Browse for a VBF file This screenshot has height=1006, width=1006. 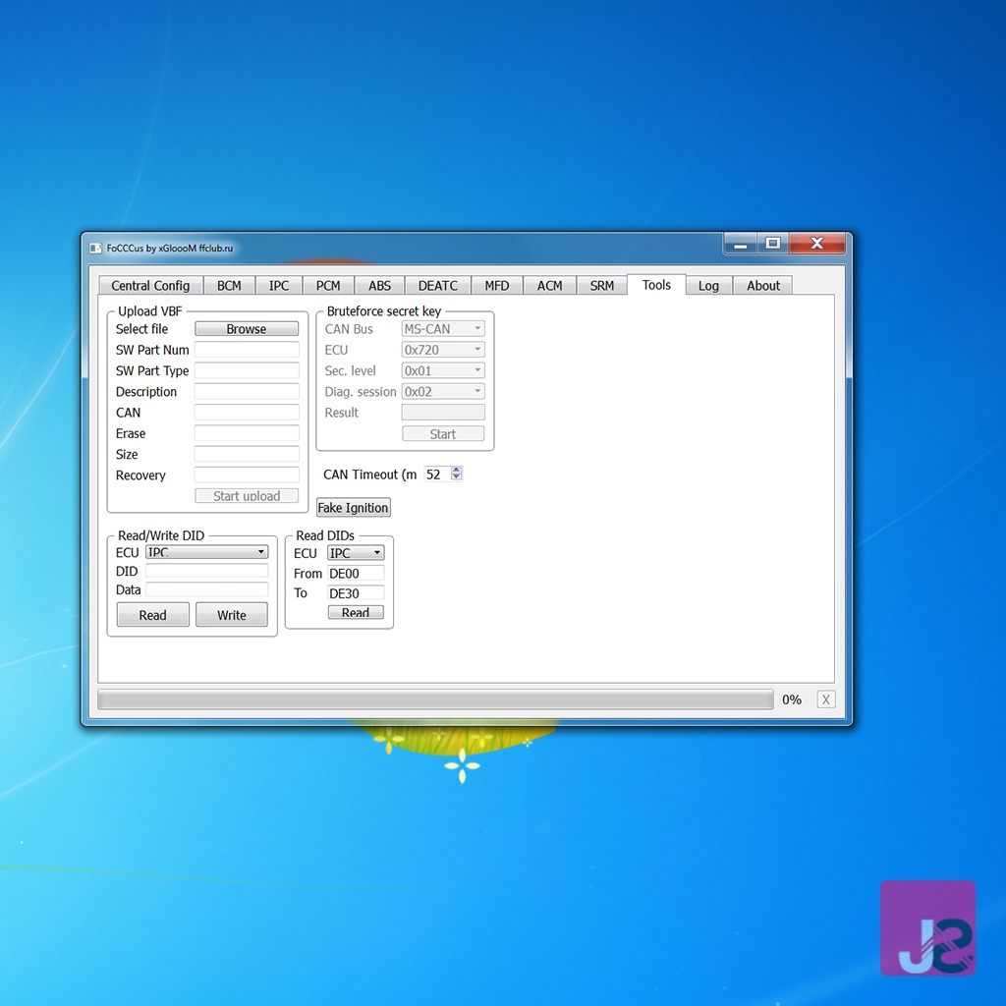247,328
